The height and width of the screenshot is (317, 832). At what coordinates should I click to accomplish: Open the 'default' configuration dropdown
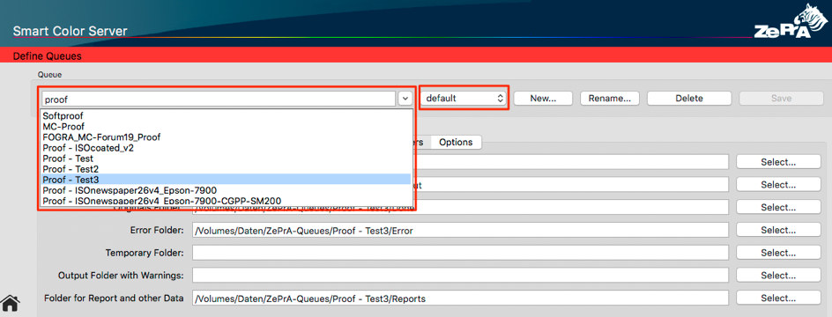tap(464, 98)
